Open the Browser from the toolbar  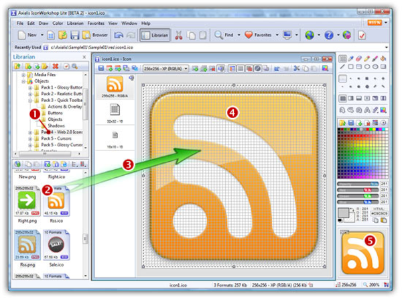[95, 34]
